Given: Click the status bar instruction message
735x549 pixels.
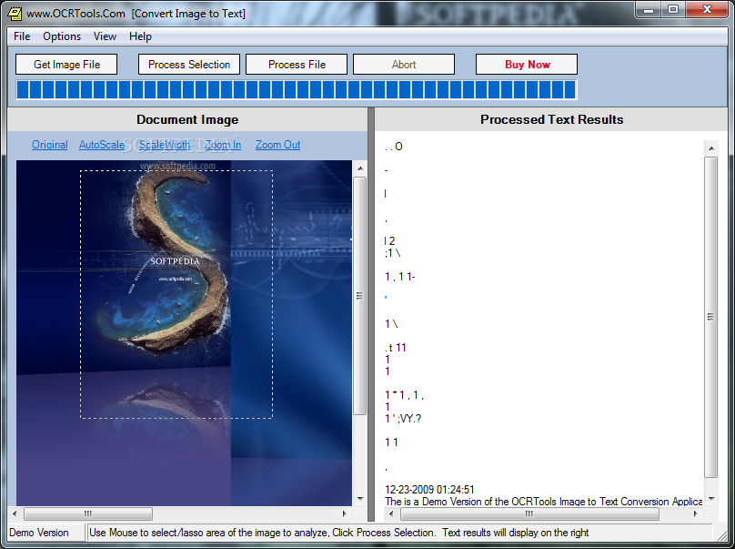Looking at the screenshot, I should [339, 533].
